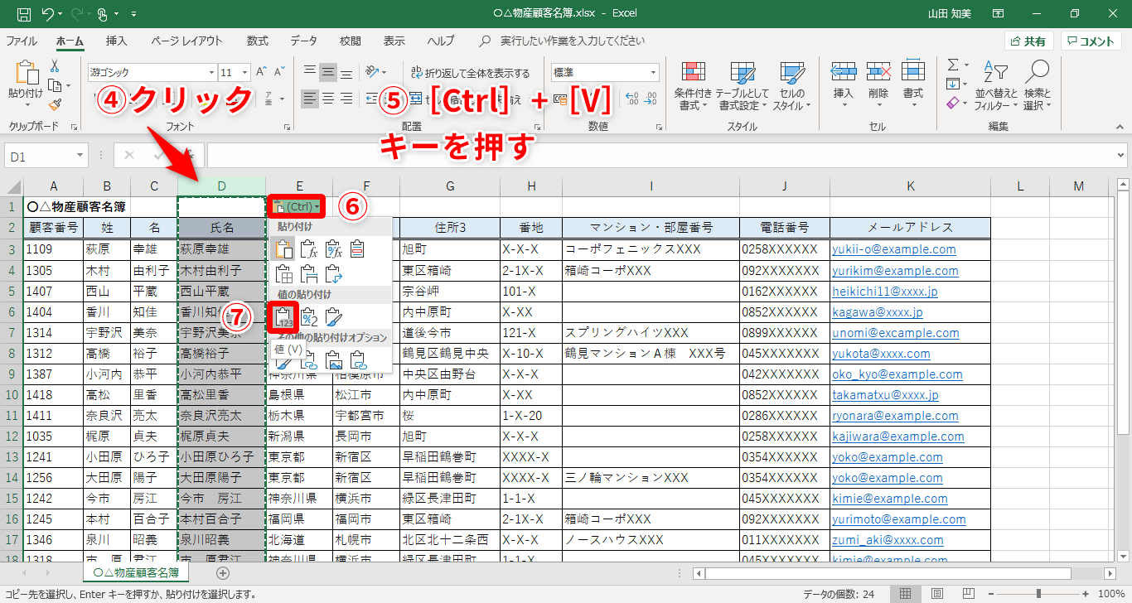1132x603 pixels.
Task: Toggle wrap text (折り返して全体を表示する)
Action: pyautogui.click(x=470, y=73)
